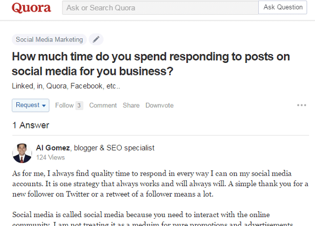Open Al Gomez's profile picture

click(22, 153)
